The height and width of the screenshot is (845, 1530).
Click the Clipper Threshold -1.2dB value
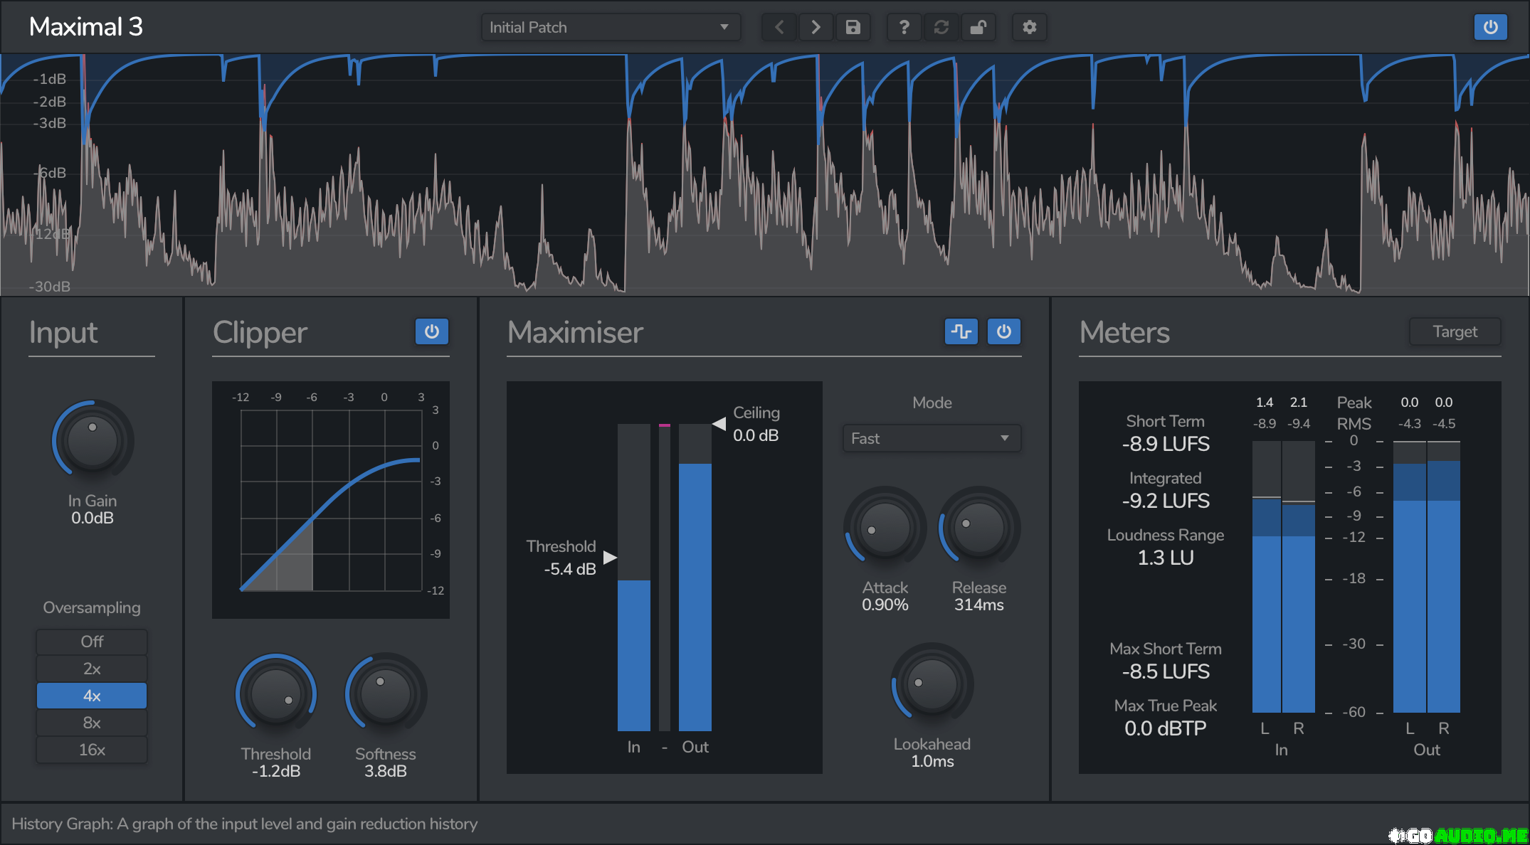click(x=276, y=772)
